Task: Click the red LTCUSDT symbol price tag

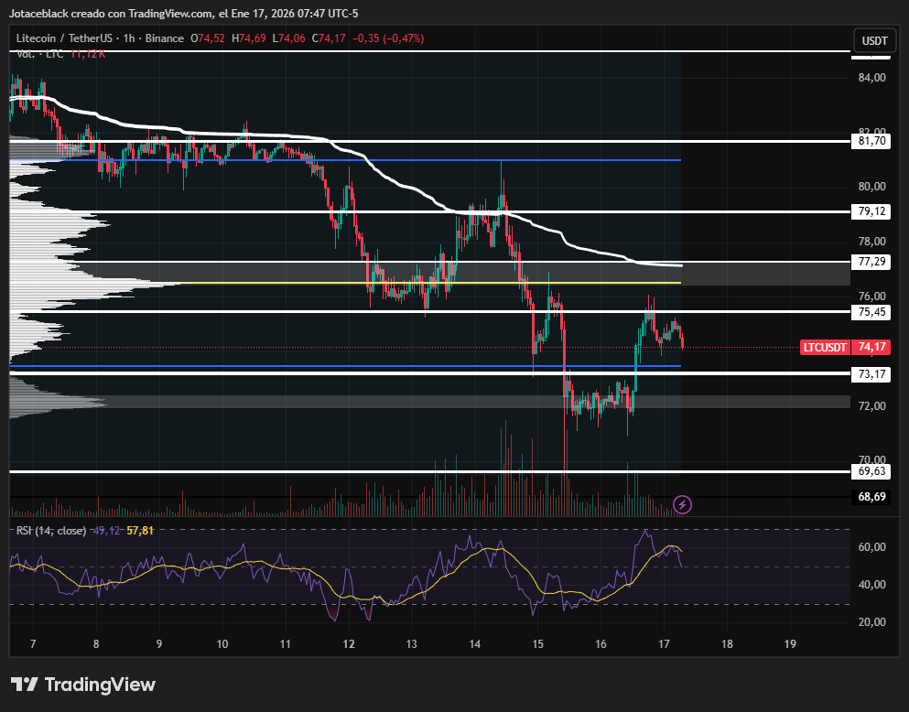Action: (825, 347)
